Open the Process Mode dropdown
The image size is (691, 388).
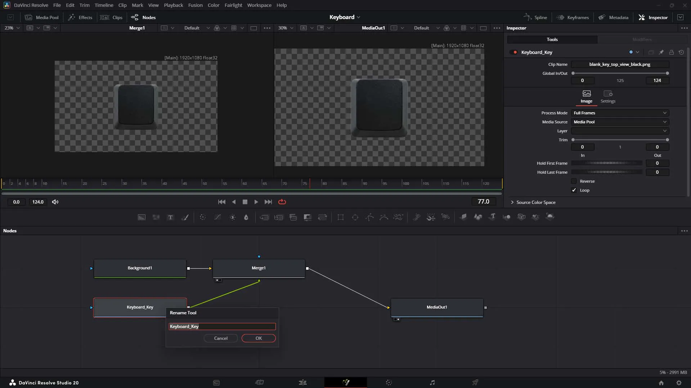[620, 113]
